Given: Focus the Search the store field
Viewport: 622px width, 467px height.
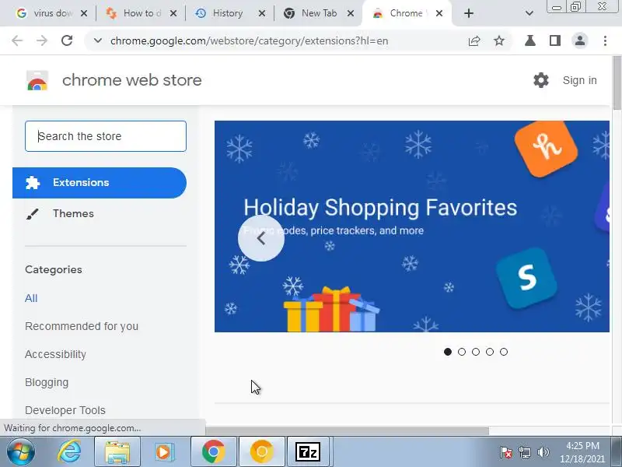Looking at the screenshot, I should pyautogui.click(x=106, y=136).
